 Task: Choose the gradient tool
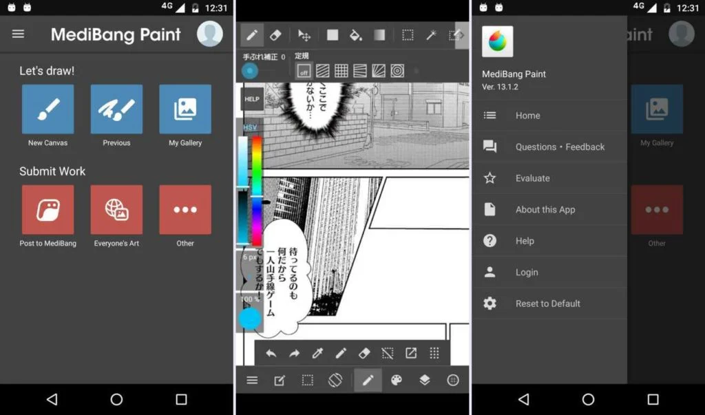[379, 35]
